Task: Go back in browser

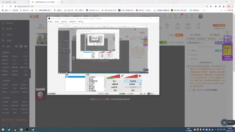Action: pyautogui.click(x=3, y=6)
